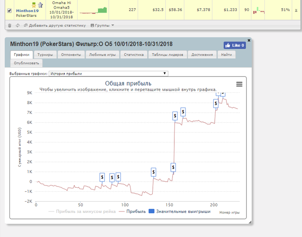The image size is (302, 237).
Task: Click Добавить другую статистику link
Action: [x=55, y=25]
